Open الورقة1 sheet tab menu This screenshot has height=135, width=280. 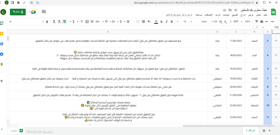point(250,131)
